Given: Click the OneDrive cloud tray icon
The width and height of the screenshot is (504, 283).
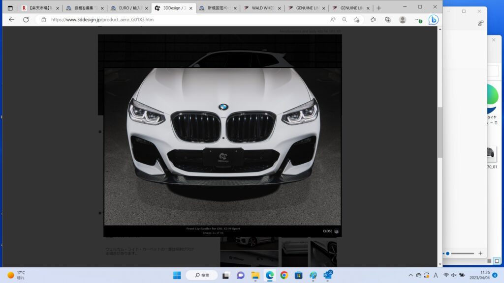Looking at the screenshot, I should click(418, 275).
